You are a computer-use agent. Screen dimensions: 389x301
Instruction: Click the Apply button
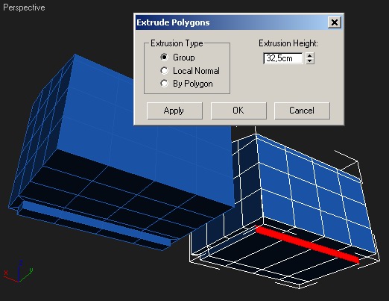[x=174, y=111]
